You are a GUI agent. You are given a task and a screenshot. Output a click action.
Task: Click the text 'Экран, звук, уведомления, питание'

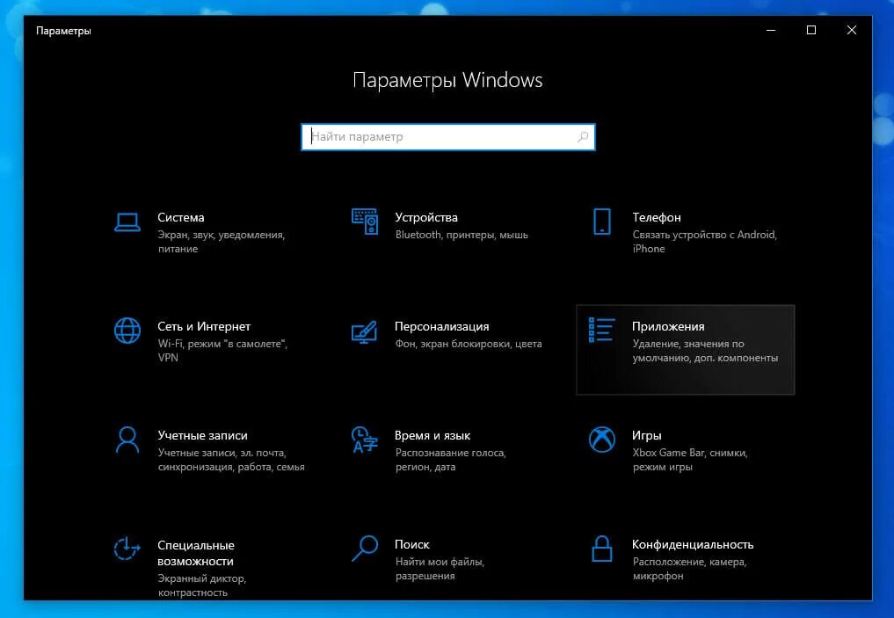point(222,242)
